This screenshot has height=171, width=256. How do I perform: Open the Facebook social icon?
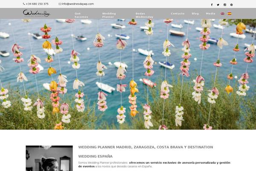(212, 5)
